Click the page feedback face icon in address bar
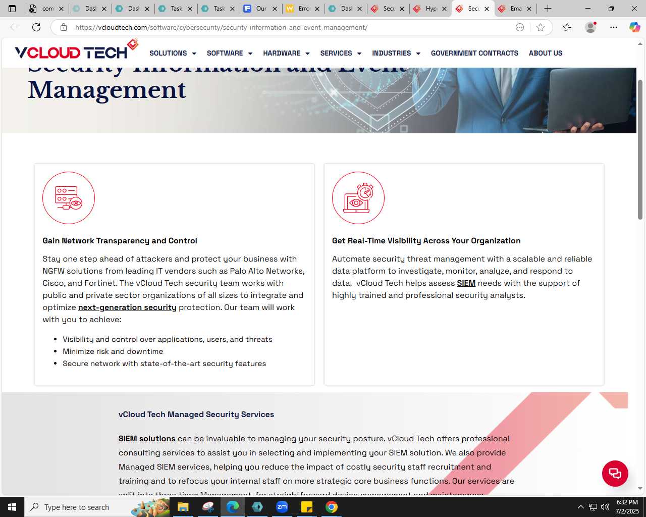The width and height of the screenshot is (646, 517). click(520, 27)
